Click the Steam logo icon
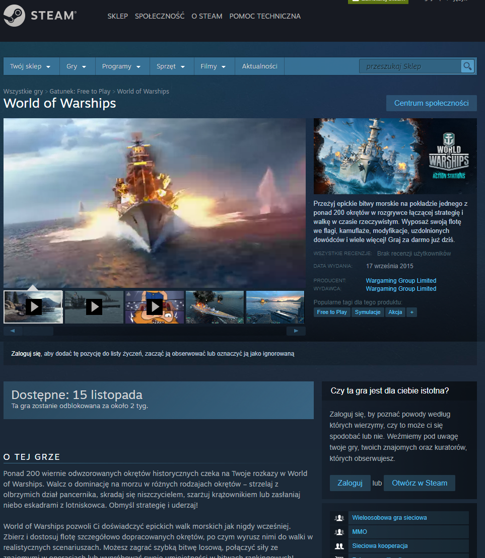Screen dimensions: 485x558 pyautogui.click(x=14, y=16)
